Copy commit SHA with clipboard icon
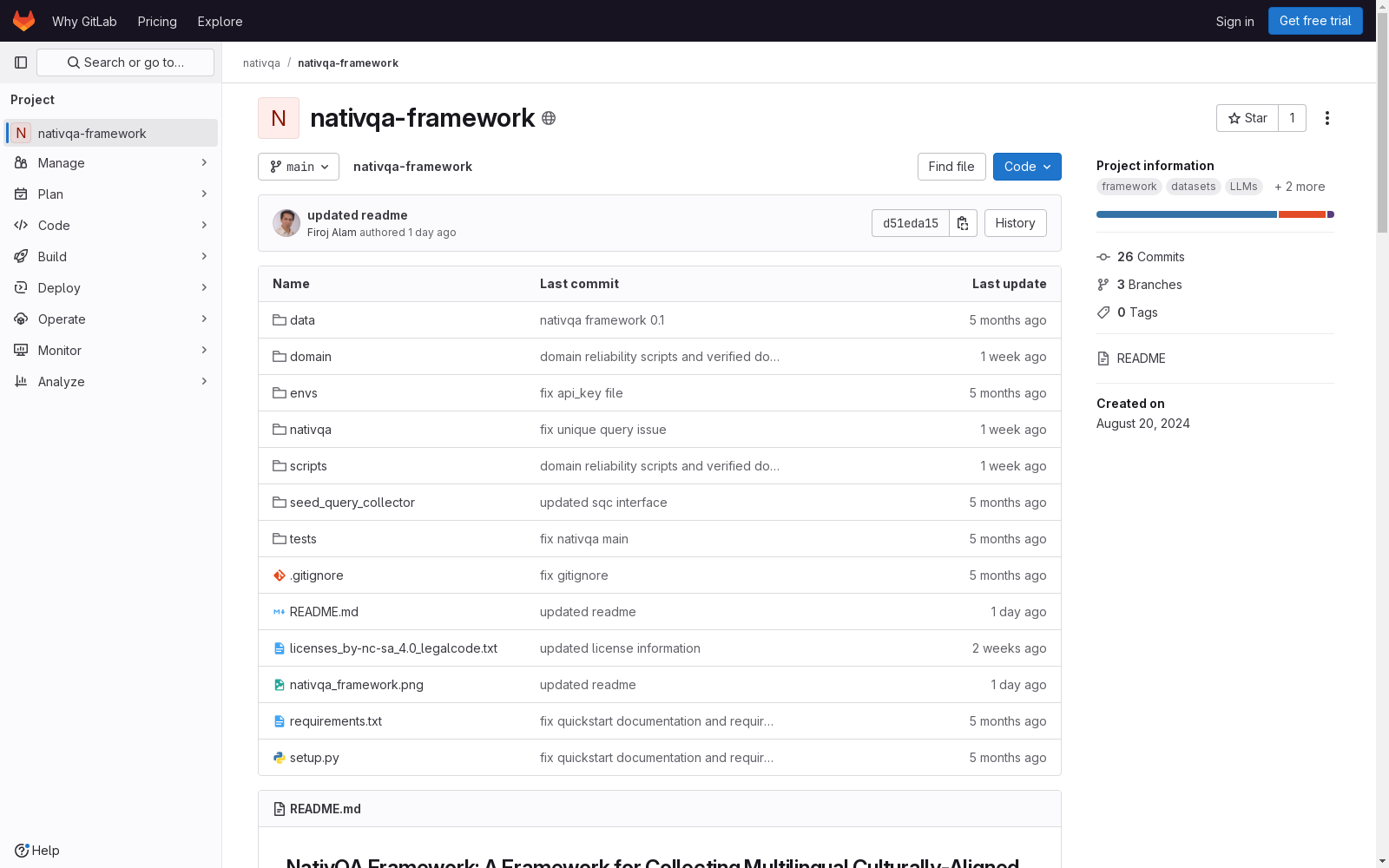Screen dimensions: 1389x868 (963, 223)
